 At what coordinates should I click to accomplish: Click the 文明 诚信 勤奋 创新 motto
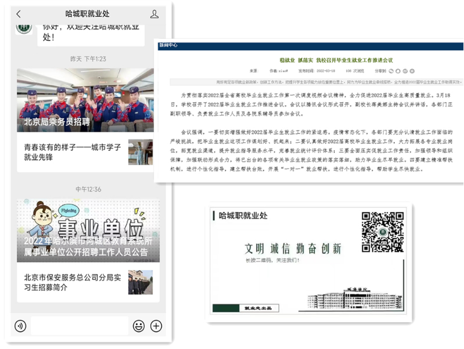pyautogui.click(x=293, y=249)
